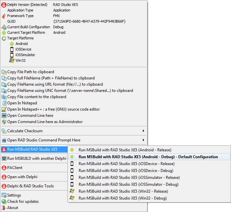The height and width of the screenshot is (212, 231).
Task: Run MSBuild for Win32 - Debug
Action: point(149,198)
